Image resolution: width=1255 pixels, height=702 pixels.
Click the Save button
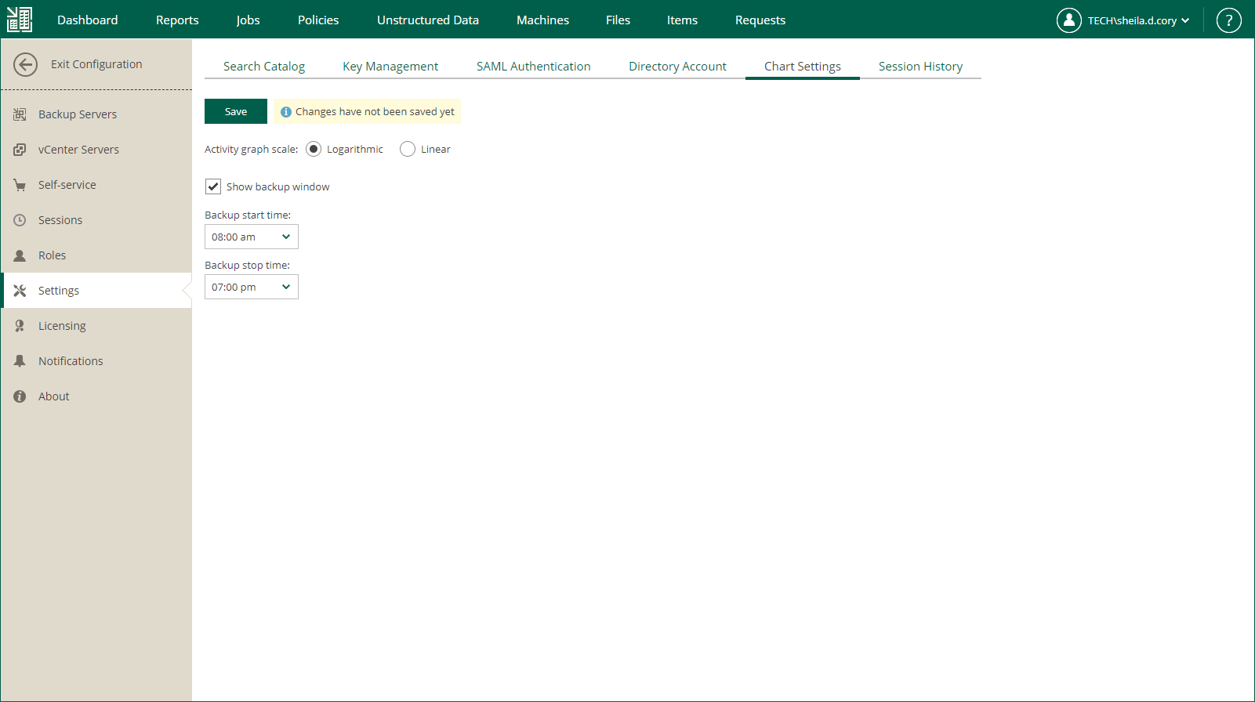tap(236, 111)
